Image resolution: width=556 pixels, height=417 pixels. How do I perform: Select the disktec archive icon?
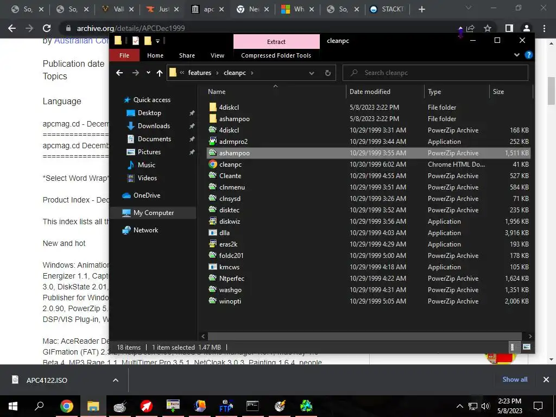tap(213, 210)
